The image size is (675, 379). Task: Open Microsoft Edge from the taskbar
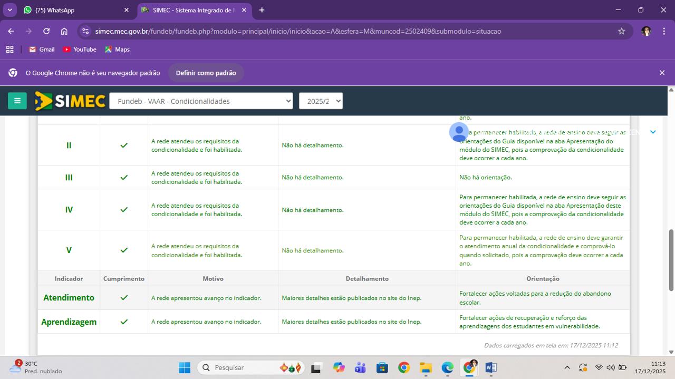coord(447,367)
